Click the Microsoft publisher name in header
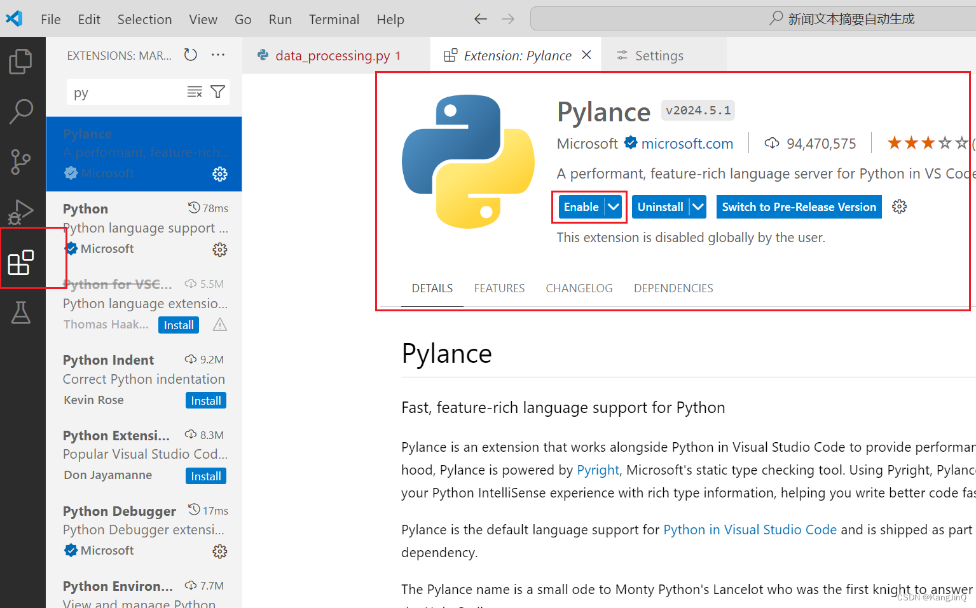976x608 pixels. 587,144
